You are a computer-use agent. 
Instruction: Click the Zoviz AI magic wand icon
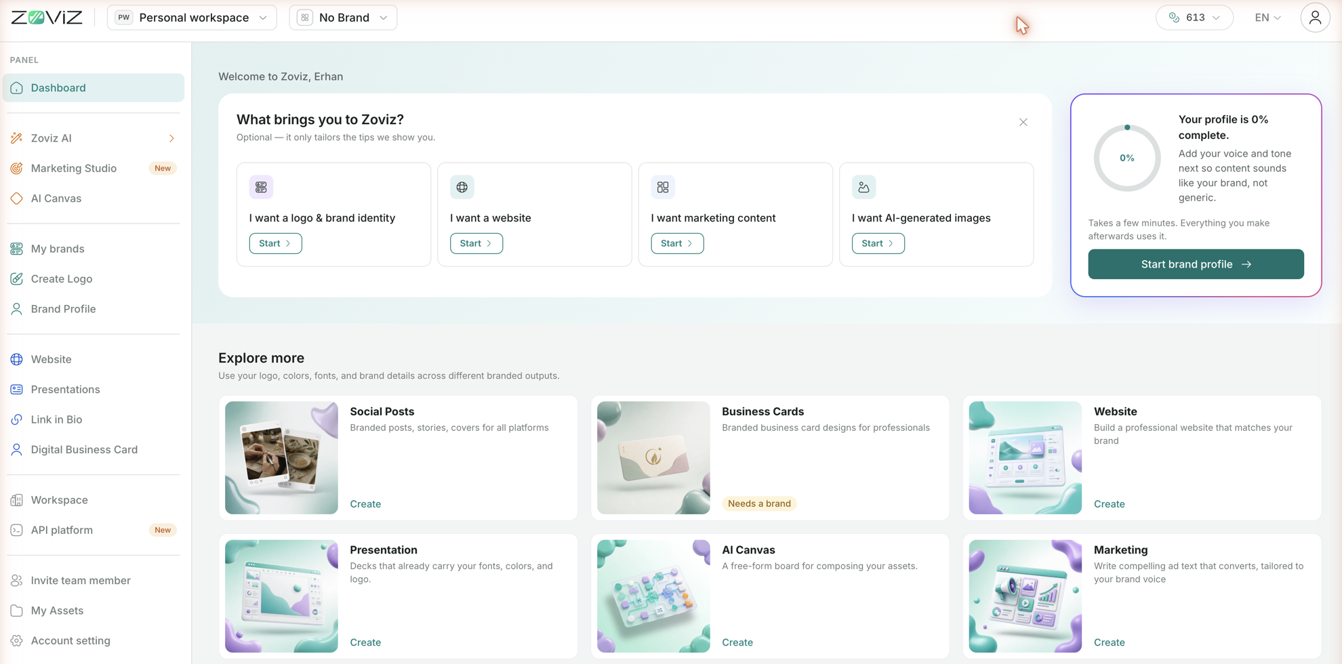pyautogui.click(x=17, y=138)
